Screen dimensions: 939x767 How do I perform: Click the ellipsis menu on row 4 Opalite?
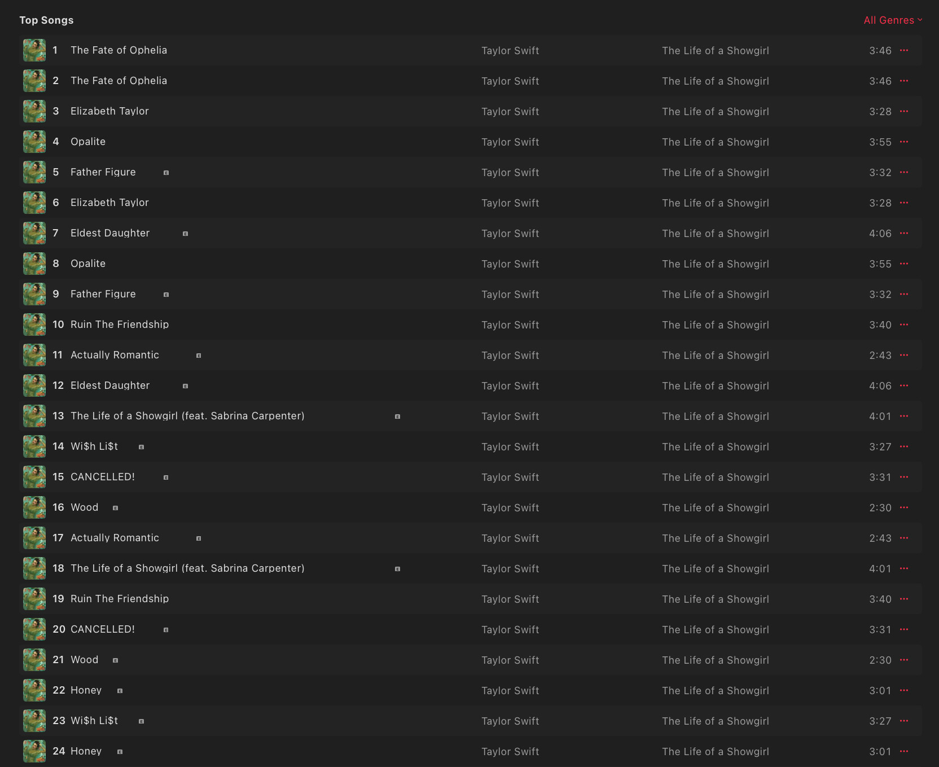tap(904, 142)
